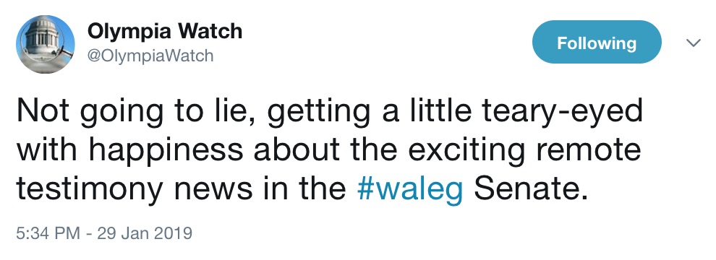716x260 pixels.
Task: Click 'exciting remote' in the tweet
Action: [x=524, y=150]
